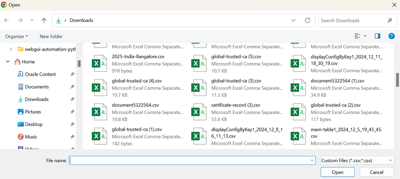Collapse the Home tree node
This screenshot has height=179, width=400.
click(x=8, y=62)
